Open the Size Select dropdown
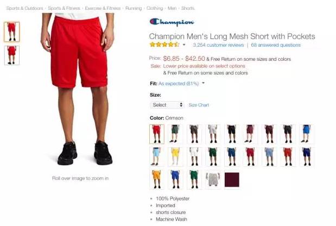Screen dimensions: 336x226 click(x=167, y=105)
